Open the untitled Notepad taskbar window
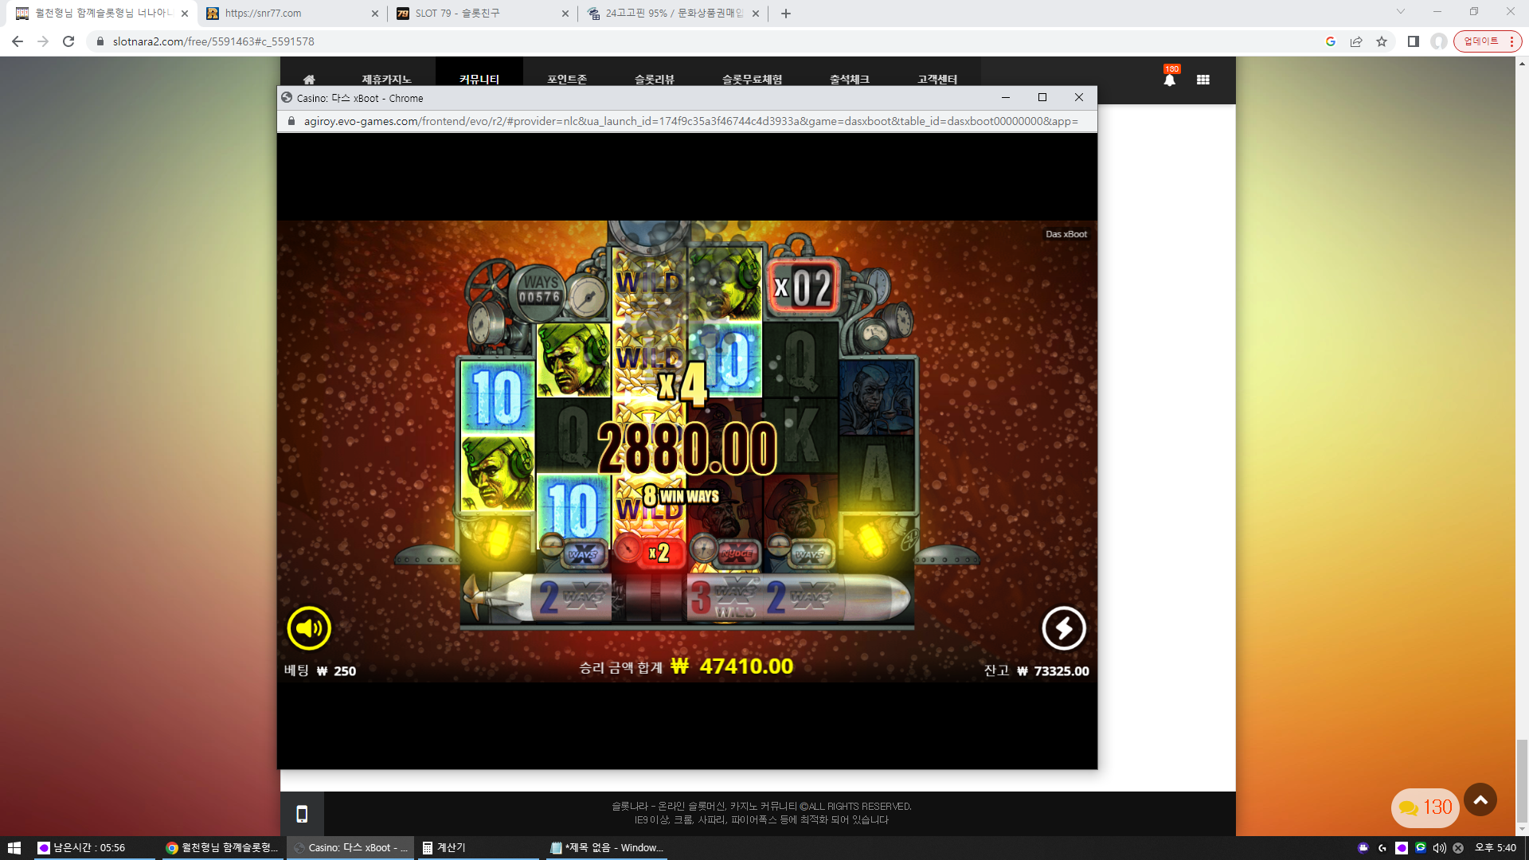The height and width of the screenshot is (860, 1529). pyautogui.click(x=607, y=848)
